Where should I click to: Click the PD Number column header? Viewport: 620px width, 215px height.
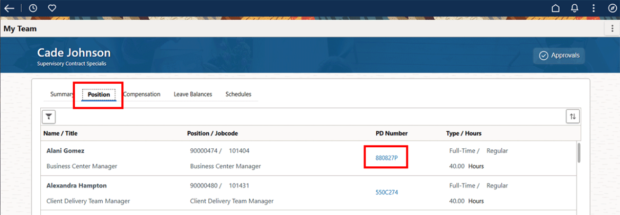click(x=392, y=133)
